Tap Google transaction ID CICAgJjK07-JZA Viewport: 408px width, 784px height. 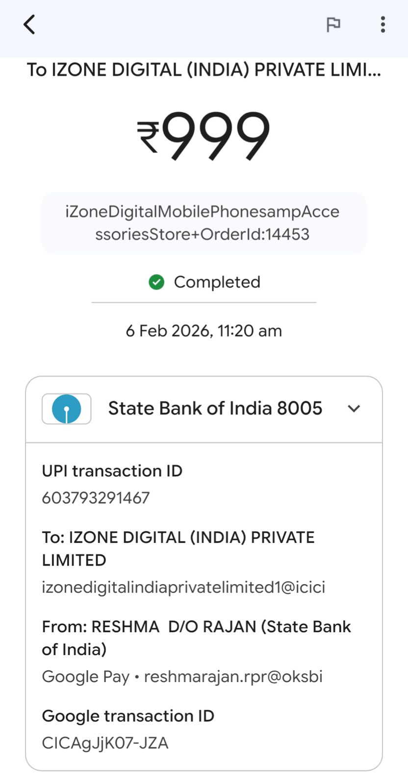(105, 743)
